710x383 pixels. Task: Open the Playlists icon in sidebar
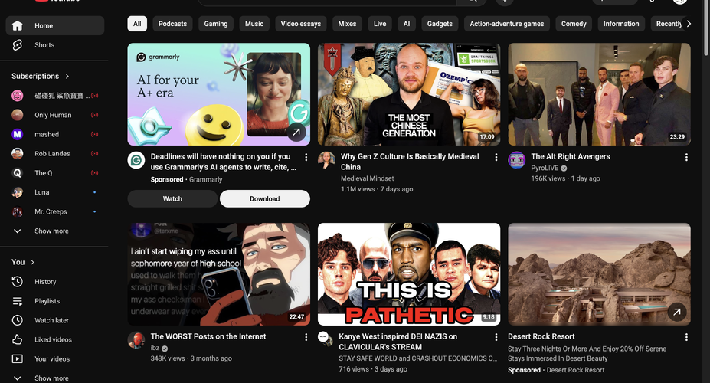click(17, 301)
